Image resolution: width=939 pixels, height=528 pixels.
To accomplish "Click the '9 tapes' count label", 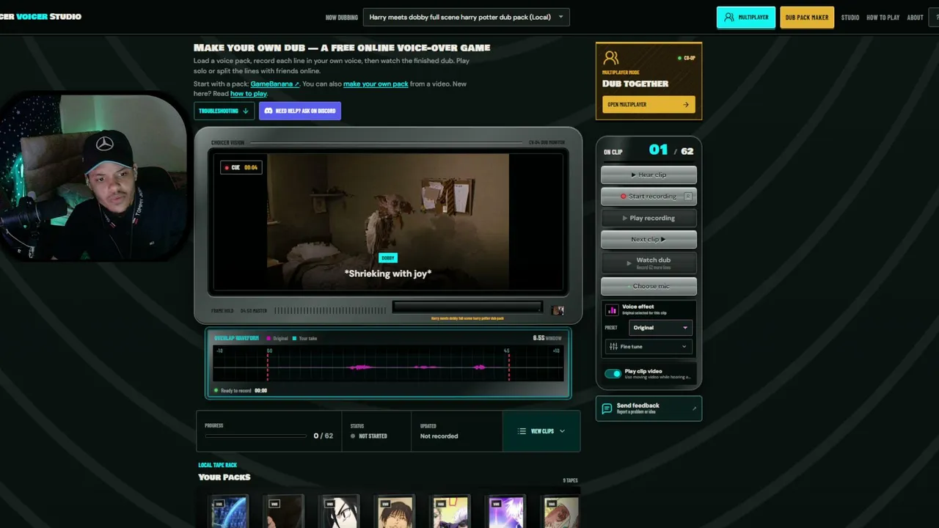I will pyautogui.click(x=570, y=480).
